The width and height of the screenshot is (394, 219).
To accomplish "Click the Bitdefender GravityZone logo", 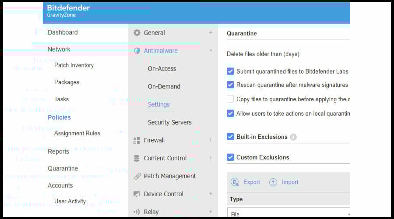I will (x=68, y=11).
